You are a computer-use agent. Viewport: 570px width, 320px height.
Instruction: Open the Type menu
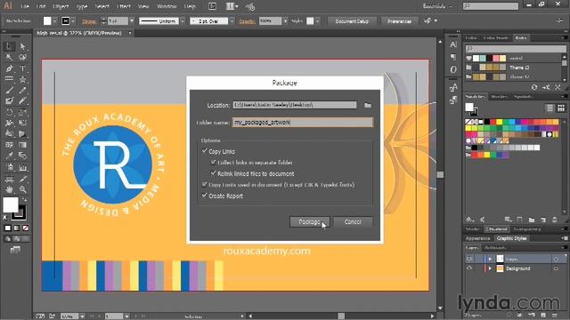(x=82, y=6)
